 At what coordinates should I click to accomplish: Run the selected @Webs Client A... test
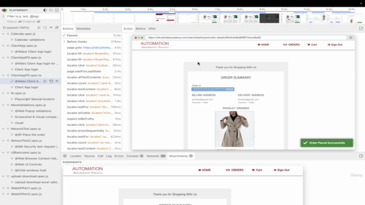[x=45, y=81]
